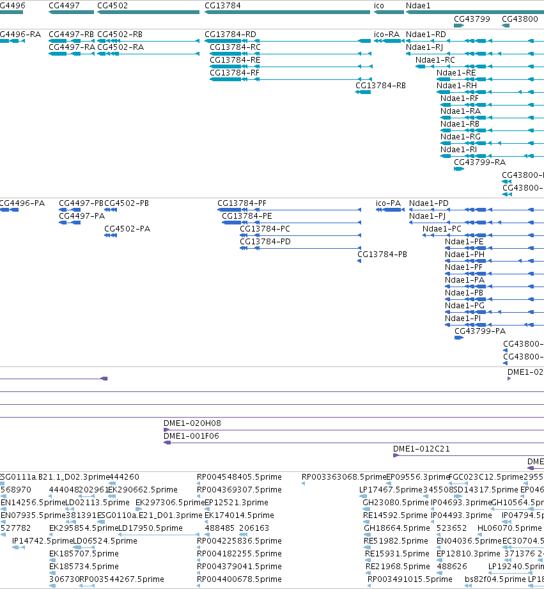Viewport: 544px width, 589px height.
Task: Select the CG43800 gene label
Action: [520, 19]
